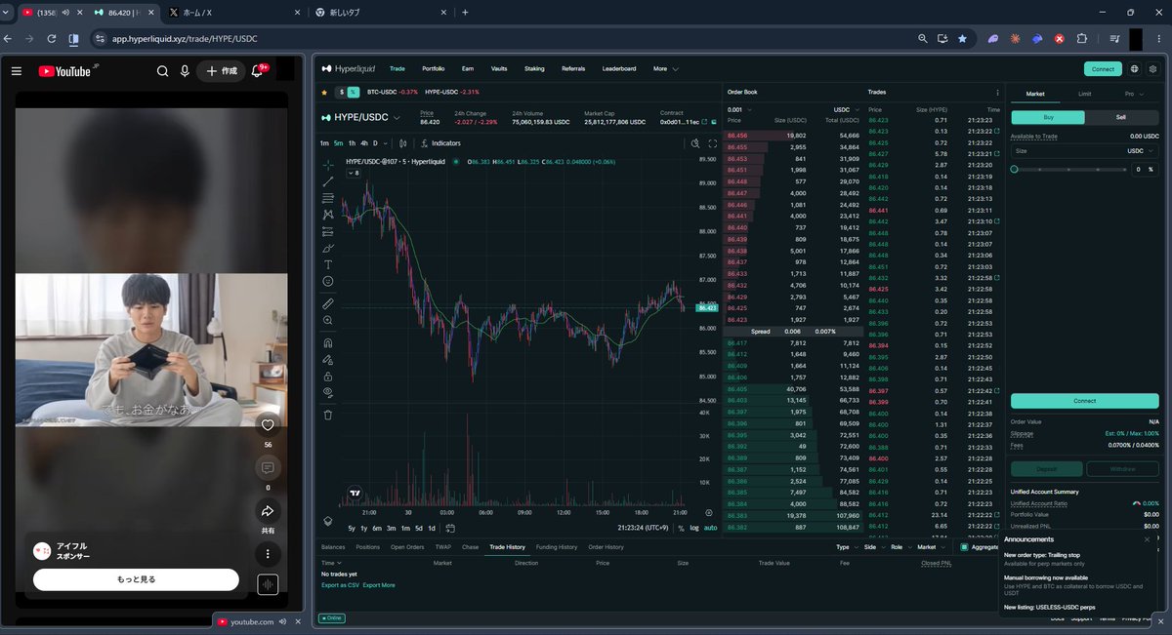Toggle auto scale on chart
Image resolution: width=1172 pixels, height=635 pixels.
tap(710, 528)
